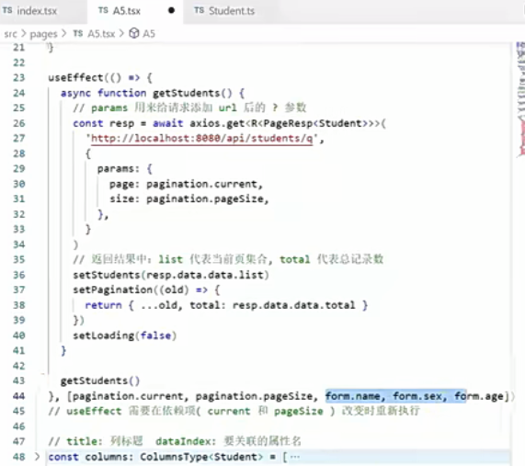Click highlighted 'form.name' in dependency array
525x466 pixels.
point(353,396)
